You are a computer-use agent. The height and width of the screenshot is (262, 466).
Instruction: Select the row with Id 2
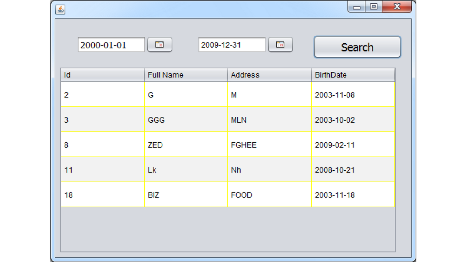(x=102, y=94)
